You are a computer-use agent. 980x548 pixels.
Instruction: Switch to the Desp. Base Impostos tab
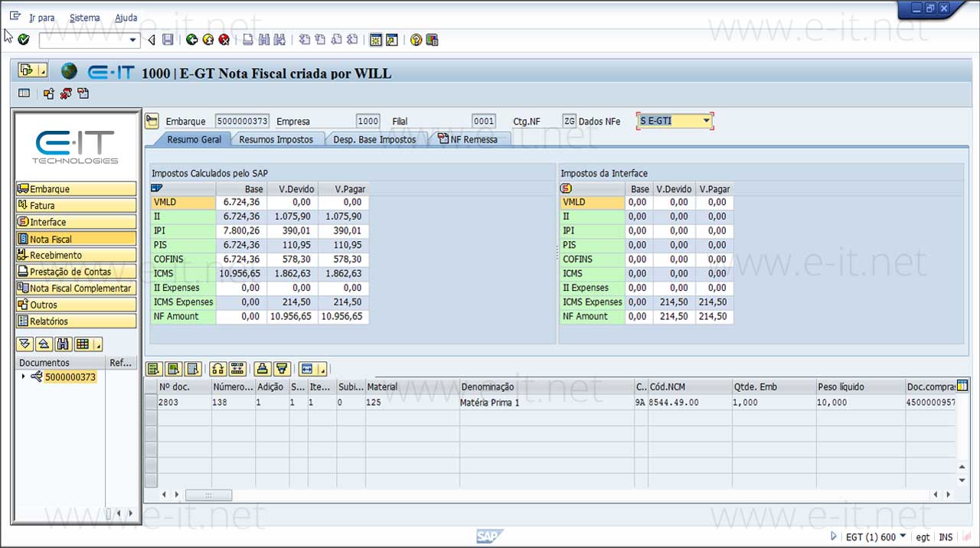(x=375, y=139)
